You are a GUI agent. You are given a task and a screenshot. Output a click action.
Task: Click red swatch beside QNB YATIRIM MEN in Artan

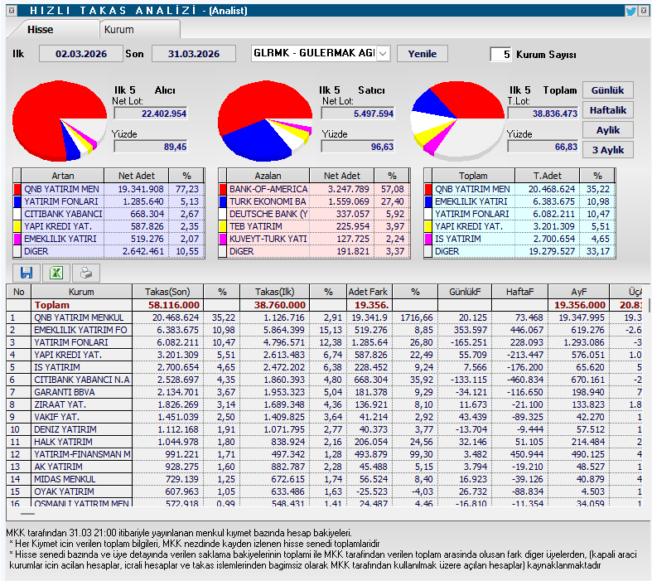tap(17, 189)
